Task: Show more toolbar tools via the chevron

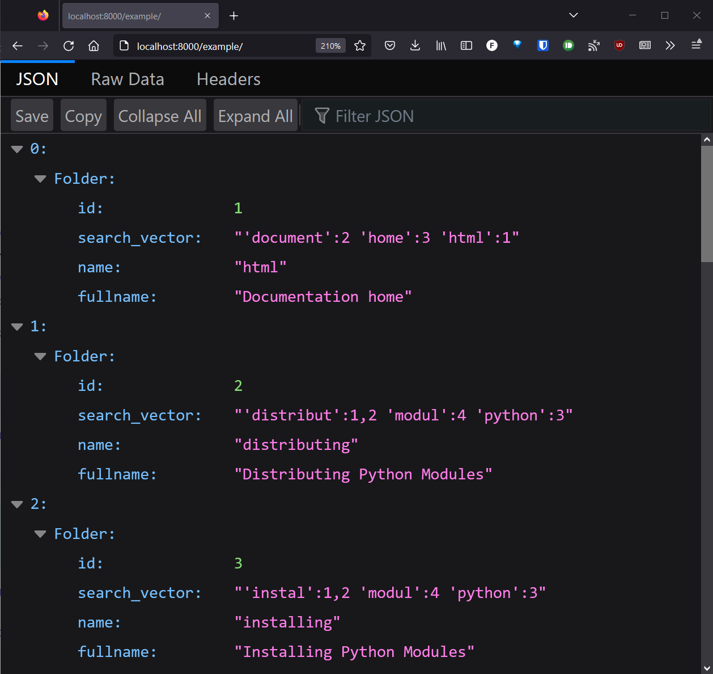Action: [x=670, y=45]
